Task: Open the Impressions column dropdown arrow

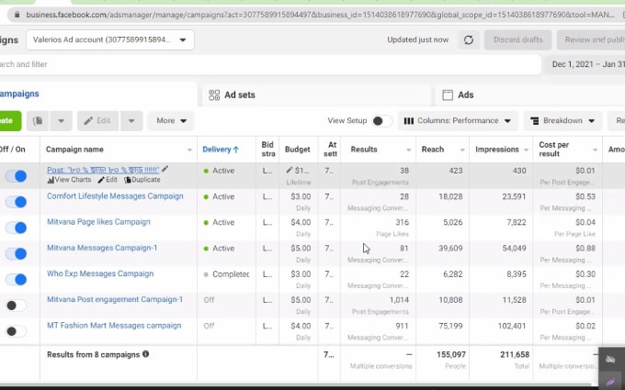Action: (526, 150)
